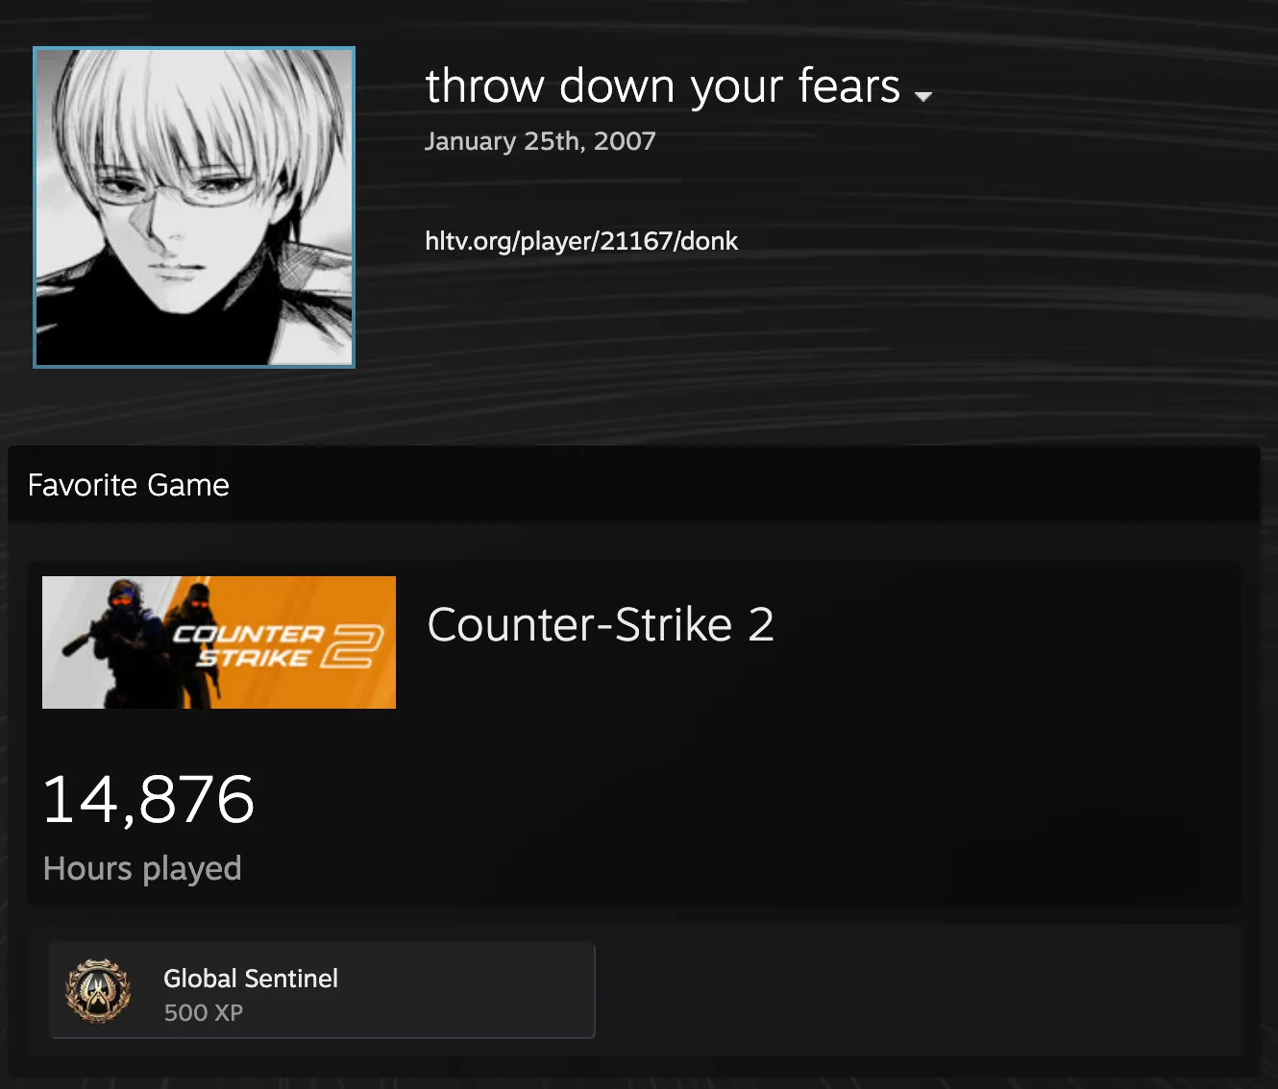Click the Global Sentinel badge icon
The image size is (1278, 1089).
click(x=97, y=990)
